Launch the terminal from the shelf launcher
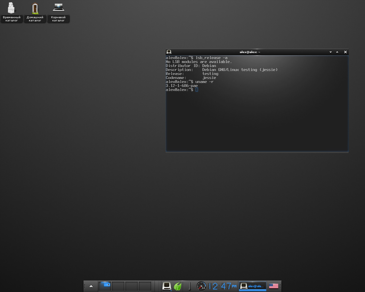 (x=167, y=286)
